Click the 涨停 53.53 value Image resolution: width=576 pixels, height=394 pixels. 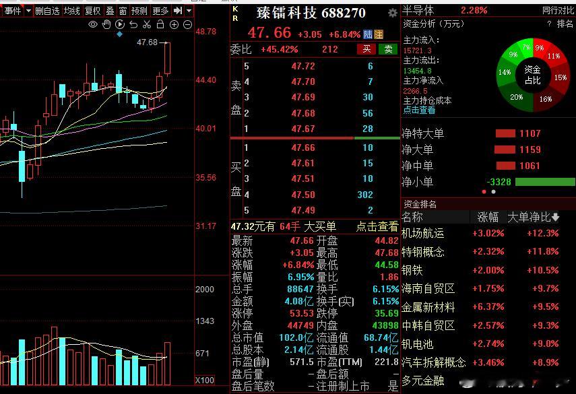pos(302,313)
